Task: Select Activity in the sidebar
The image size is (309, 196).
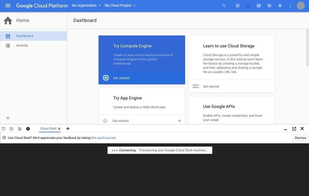Action: [x=34, y=45]
